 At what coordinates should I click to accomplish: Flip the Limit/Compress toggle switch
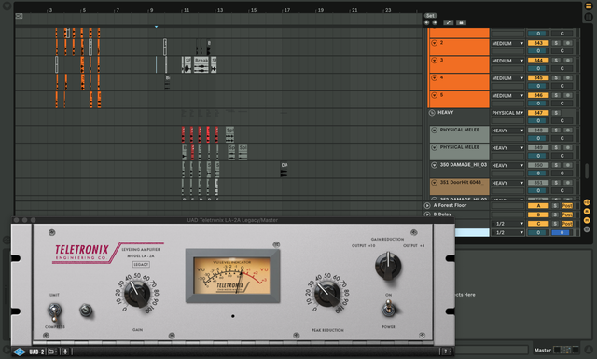[x=54, y=311]
